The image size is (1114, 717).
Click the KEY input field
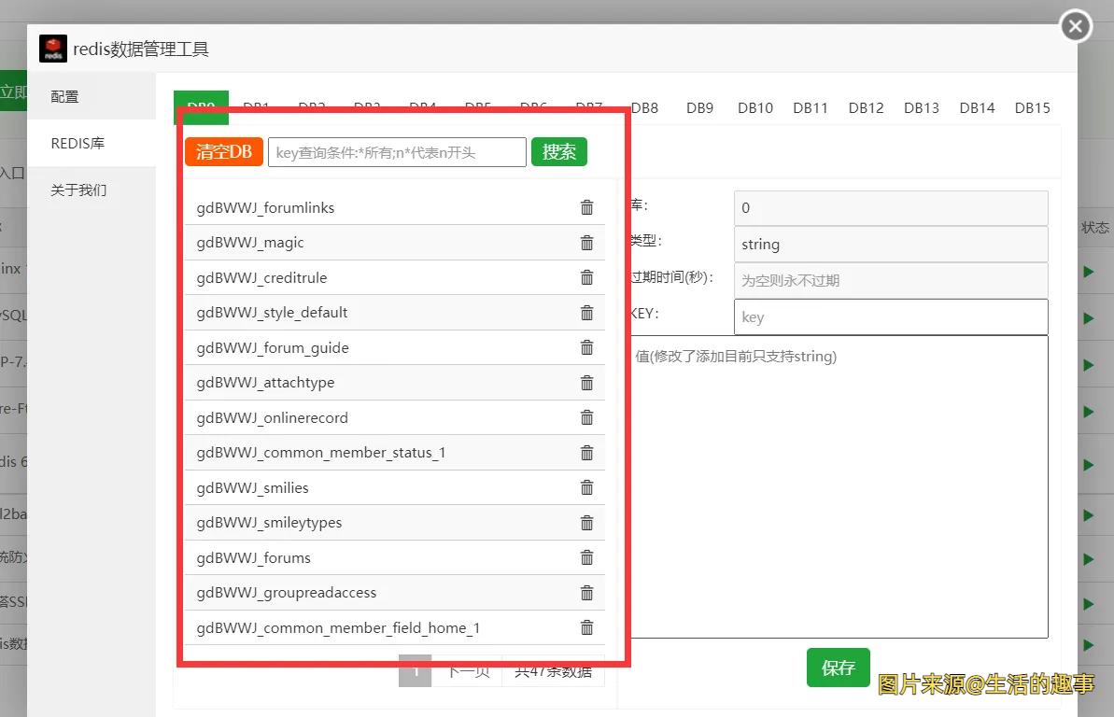890,317
